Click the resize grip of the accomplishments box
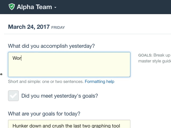Viewport: 171px width, 128px height. [129, 76]
